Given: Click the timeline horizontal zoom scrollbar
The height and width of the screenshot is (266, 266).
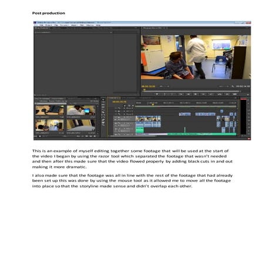Looking at the screenshot, I should click(x=133, y=136).
